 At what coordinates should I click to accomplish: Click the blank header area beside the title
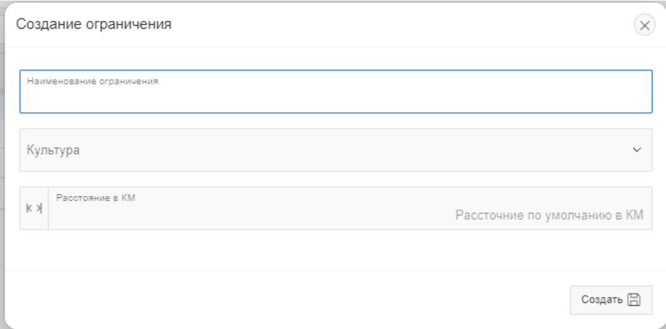(x=390, y=25)
